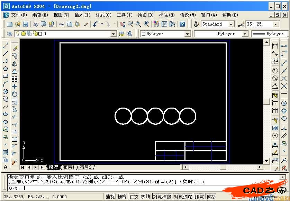The height and width of the screenshot is (201, 290).
Task: Choose the Erase modify tool
Action: point(15,49)
